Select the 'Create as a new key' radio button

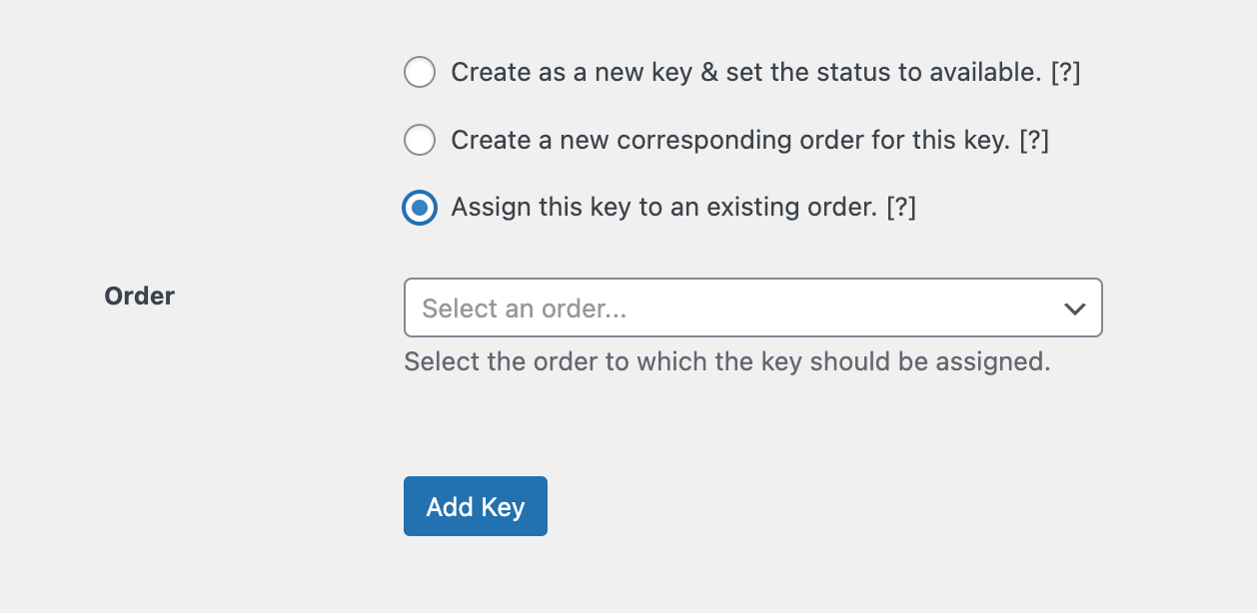click(420, 72)
